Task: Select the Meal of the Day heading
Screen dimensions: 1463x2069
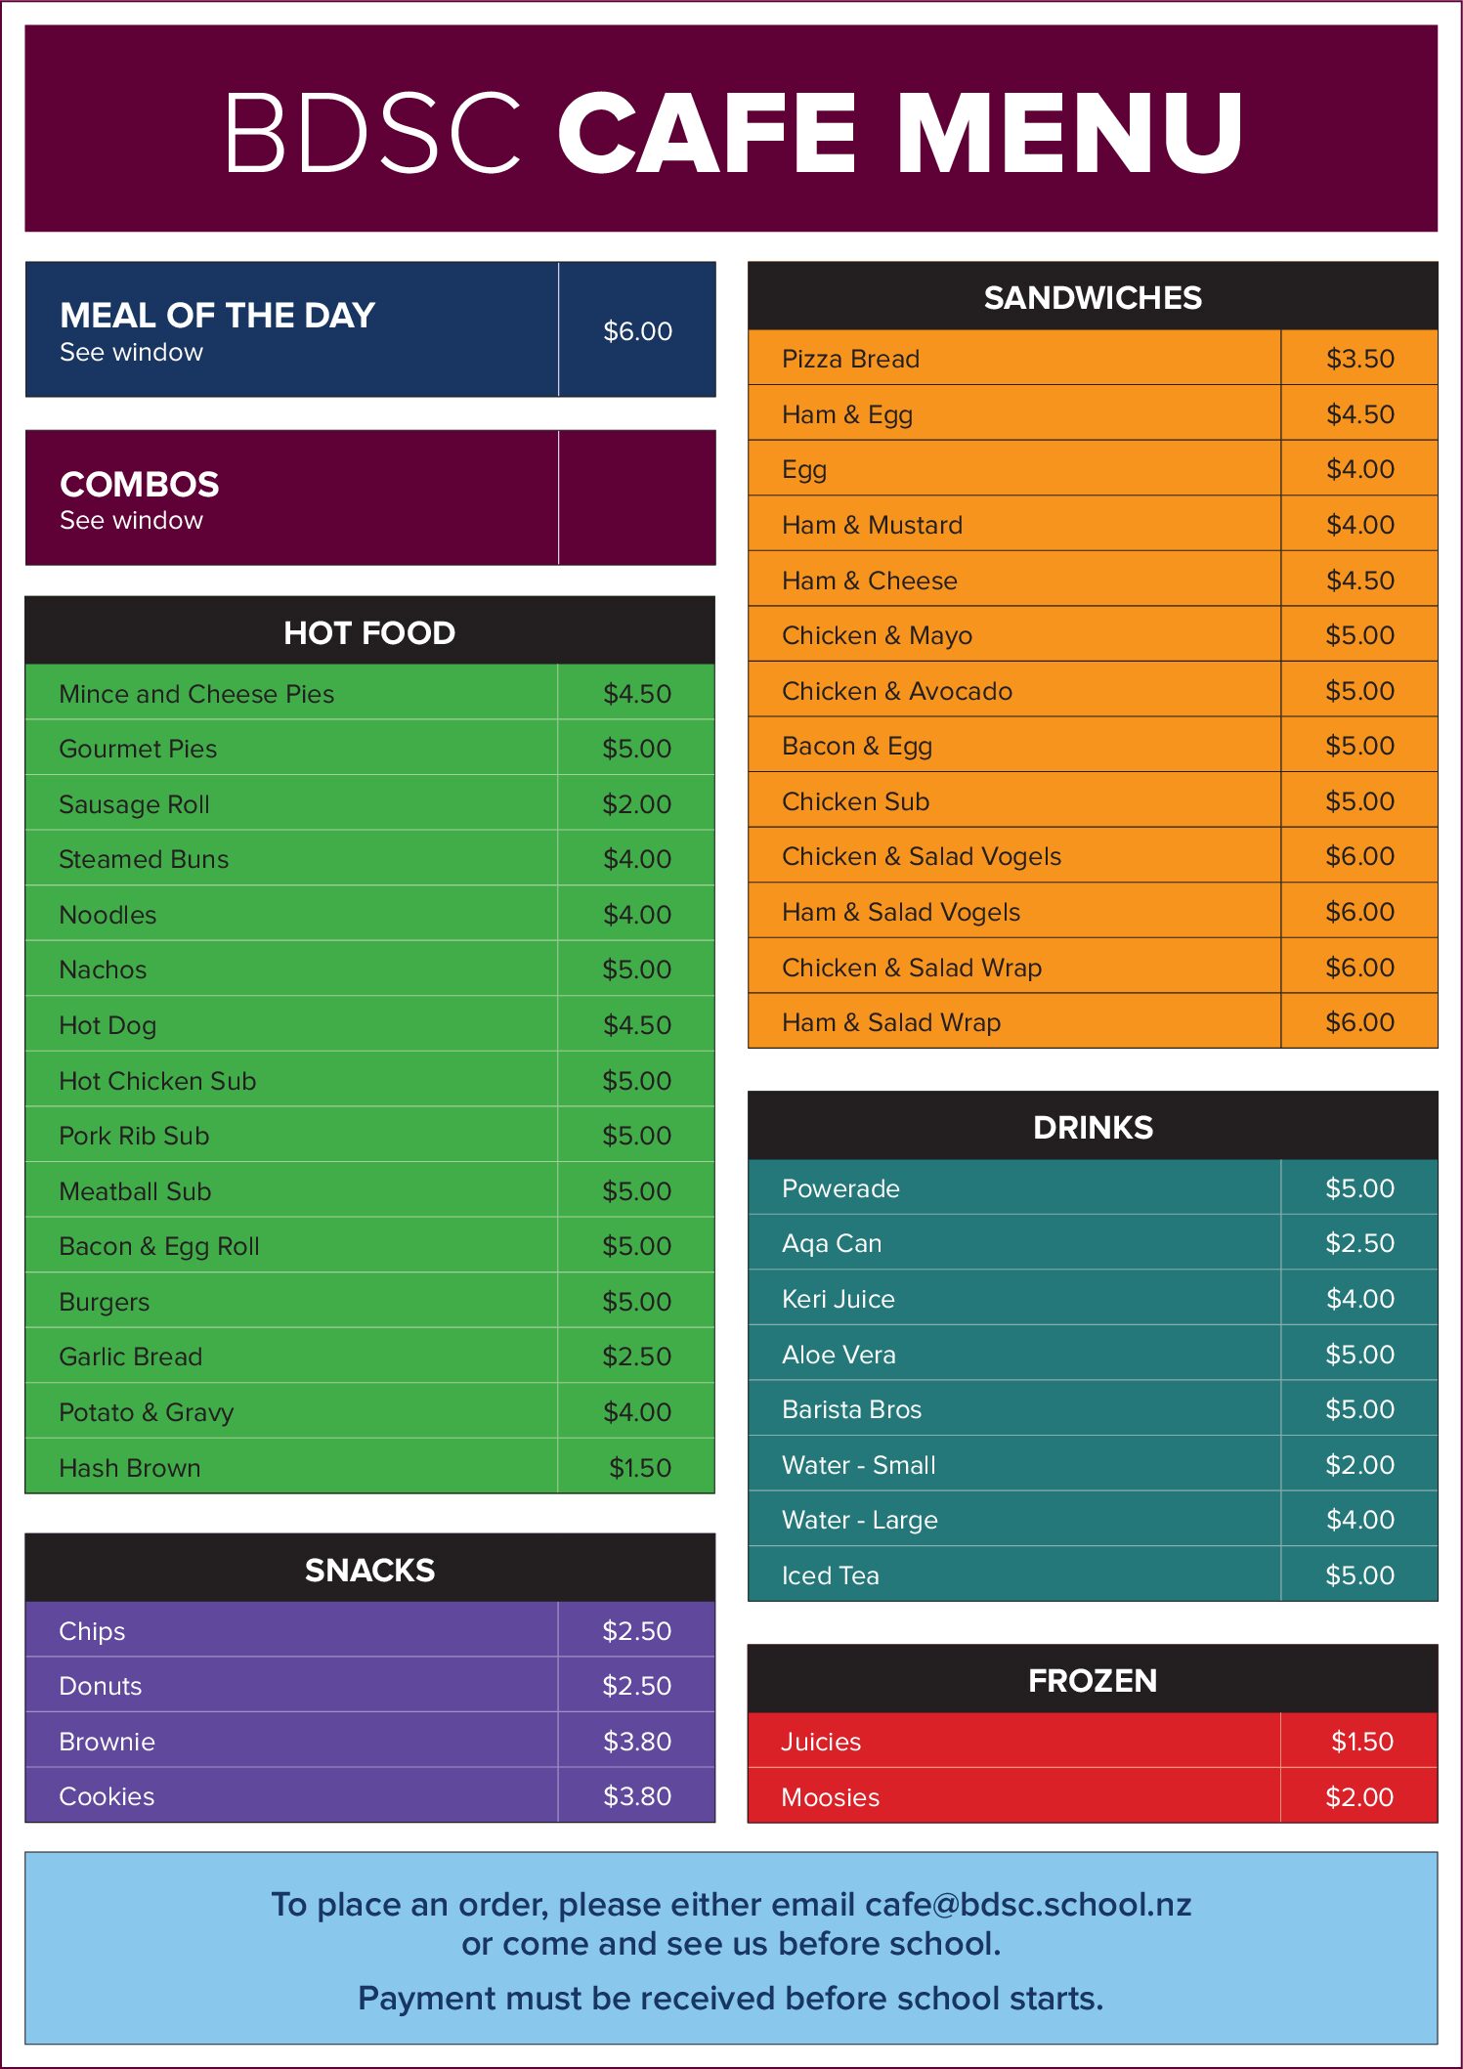Action: coord(217,316)
